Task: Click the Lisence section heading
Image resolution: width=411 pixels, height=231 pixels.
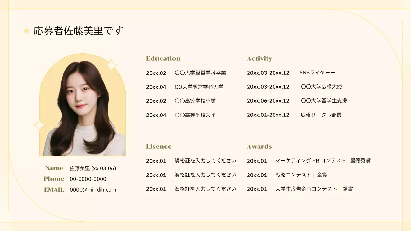Action: (159, 146)
